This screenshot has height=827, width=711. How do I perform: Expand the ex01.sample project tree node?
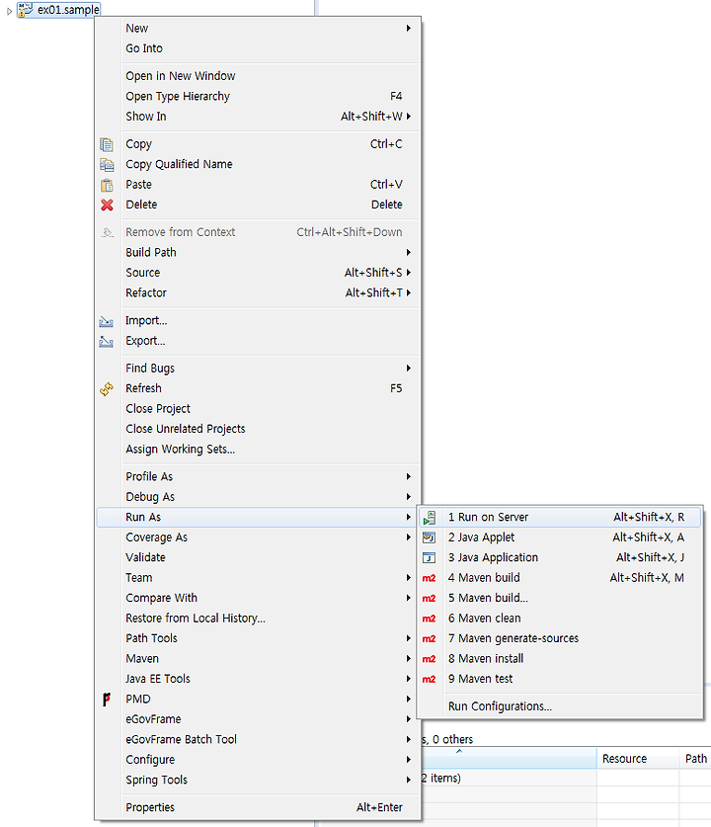[x=9, y=11]
